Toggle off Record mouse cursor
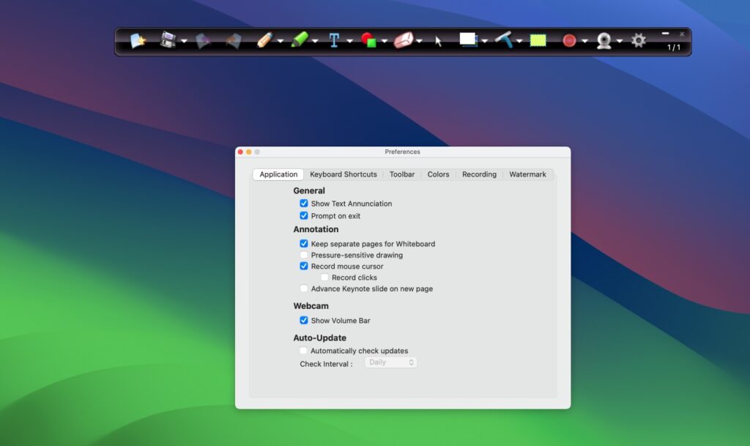This screenshot has width=750, height=446. 304,266
